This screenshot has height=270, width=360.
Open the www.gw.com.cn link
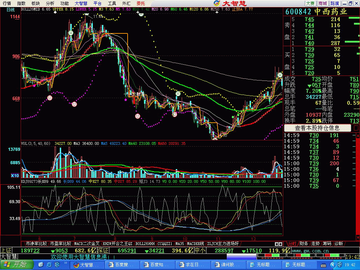click(311, 251)
